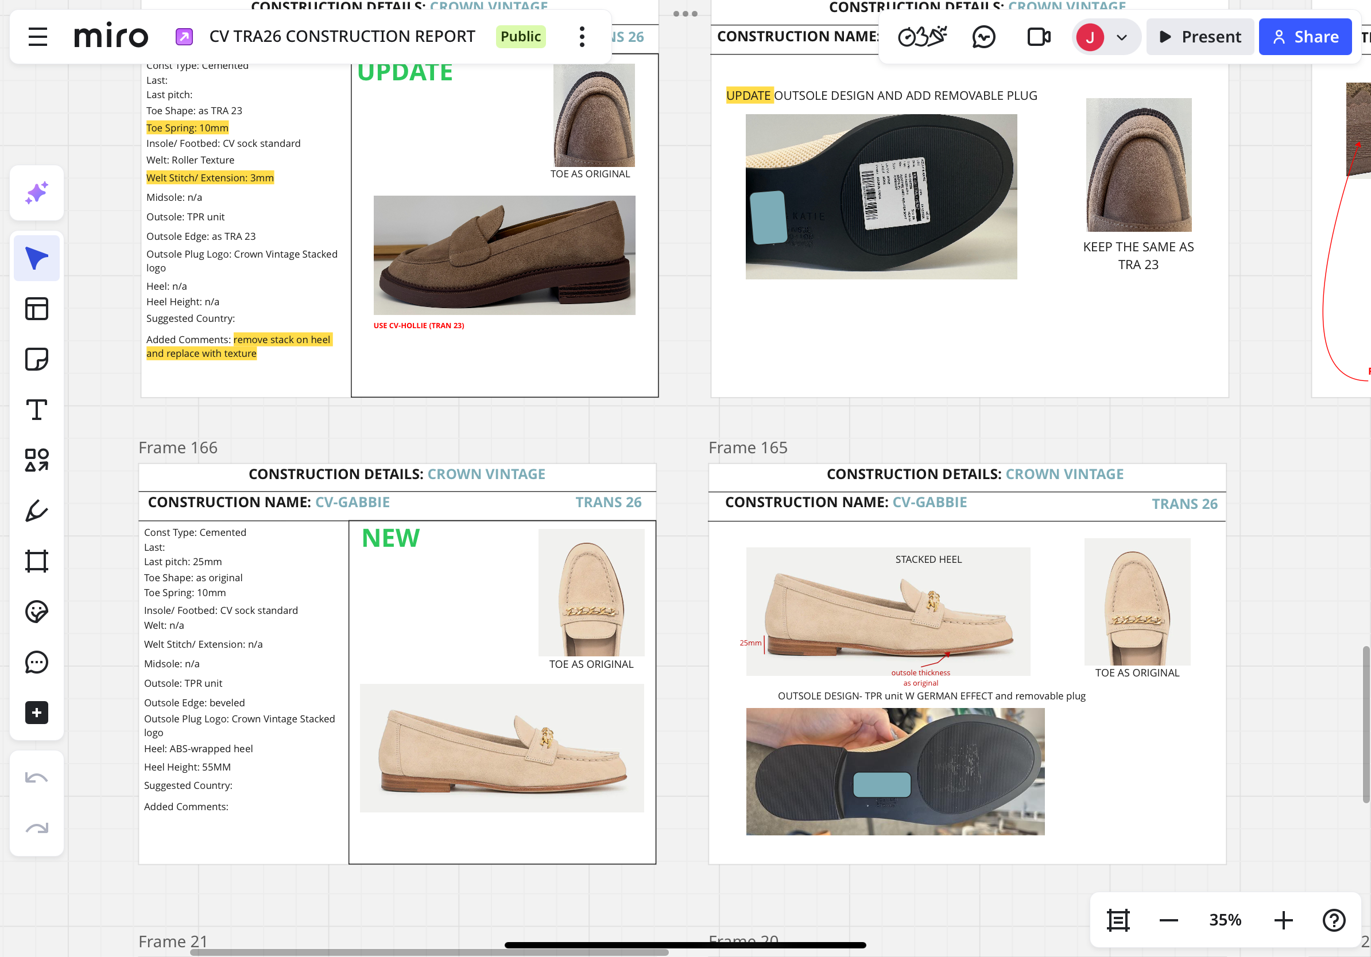Open shapes and lines tool
Image resolution: width=1371 pixels, height=957 pixels.
pos(36,460)
